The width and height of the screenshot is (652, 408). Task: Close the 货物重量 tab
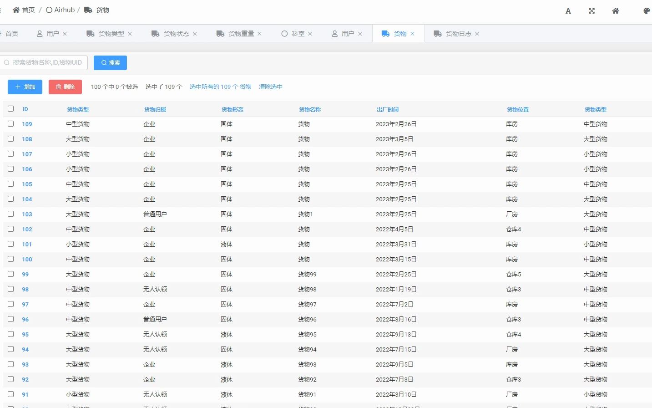coord(259,33)
